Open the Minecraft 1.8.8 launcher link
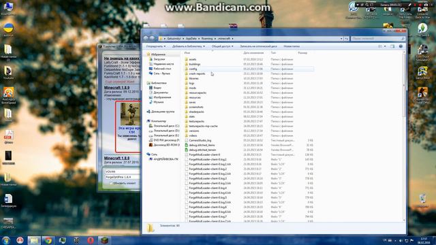Screen dimensions: 436x245 [116, 159]
